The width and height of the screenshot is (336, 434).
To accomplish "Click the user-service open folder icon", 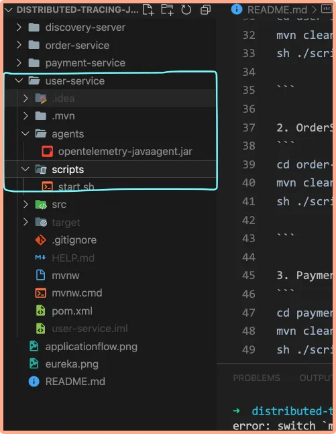I will click(x=34, y=80).
